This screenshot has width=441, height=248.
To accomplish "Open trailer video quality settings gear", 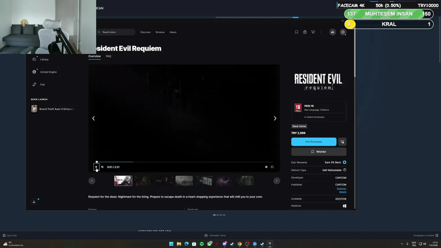I will [x=266, y=167].
